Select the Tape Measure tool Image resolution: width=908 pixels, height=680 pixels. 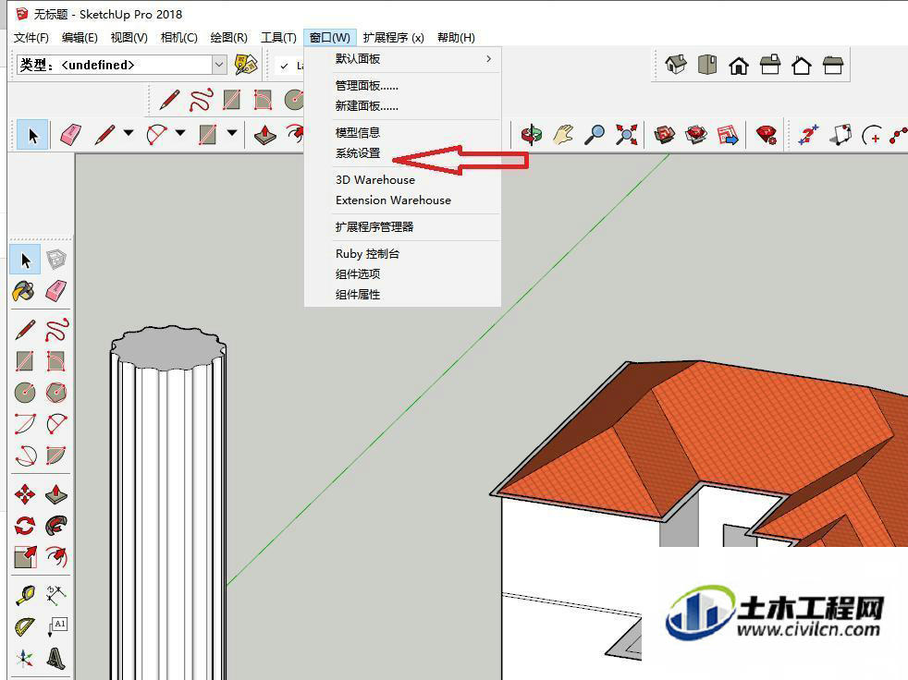pyautogui.click(x=25, y=596)
